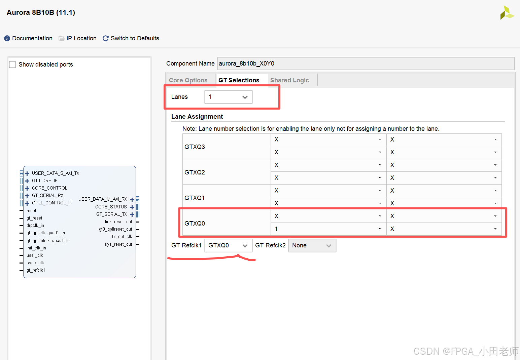Click the user_clk port label
520x360 pixels.
[x=35, y=255]
